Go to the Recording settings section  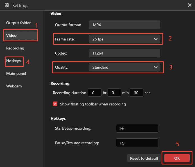coord(15,48)
